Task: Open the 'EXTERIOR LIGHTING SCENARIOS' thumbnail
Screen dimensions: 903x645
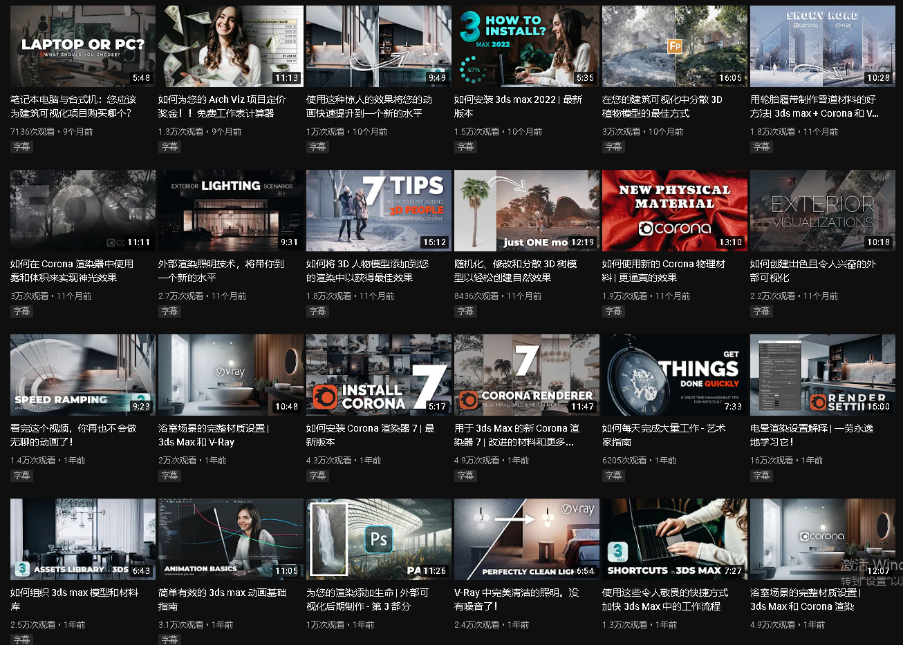Action: tap(230, 211)
